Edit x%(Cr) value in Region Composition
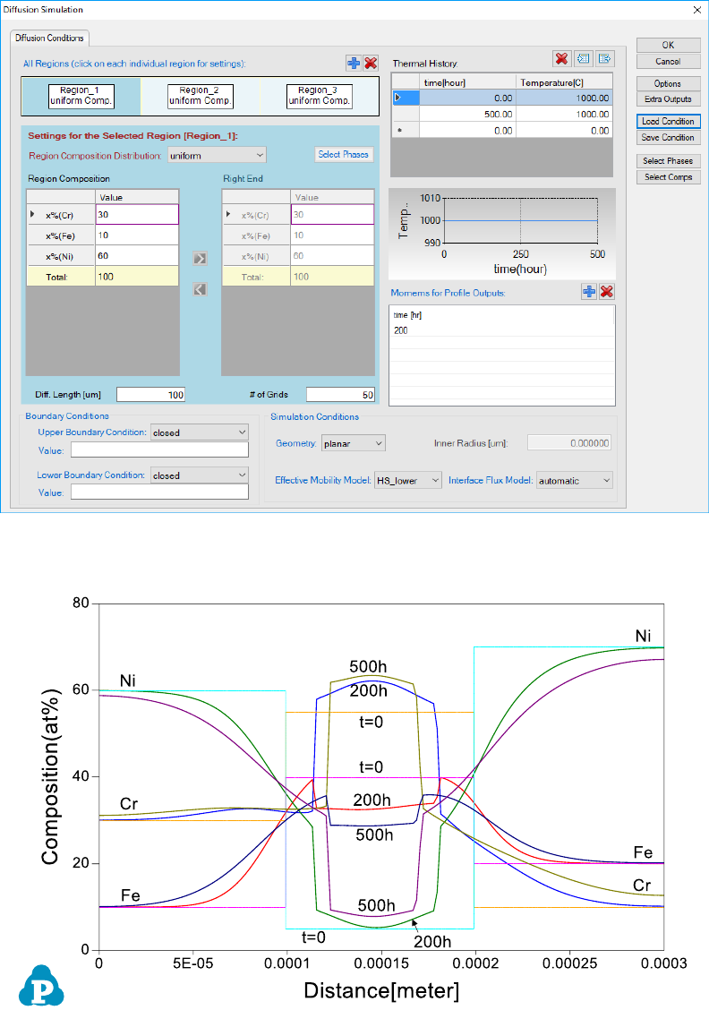This screenshot has height=1010, width=709. (x=137, y=215)
